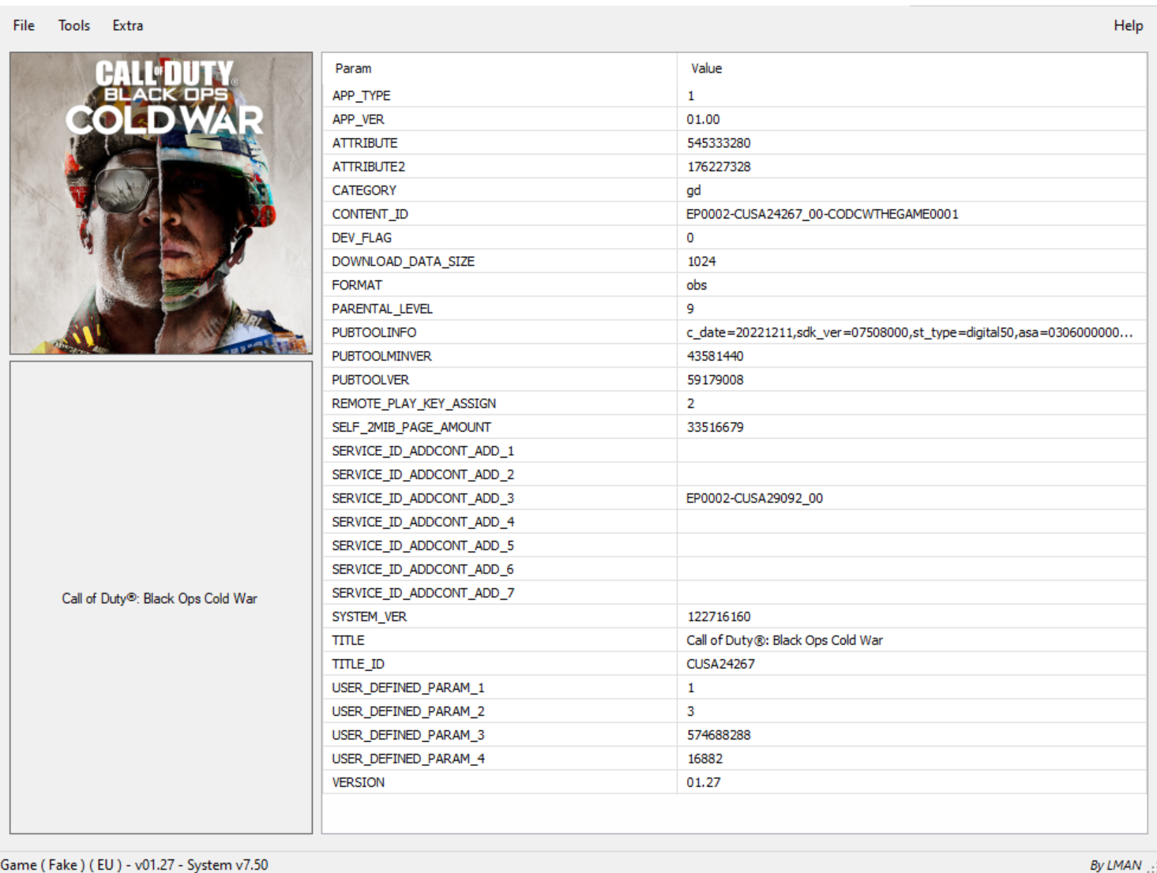Select the TITLE_ID parameter row
This screenshot has width=1157, height=873.
[358, 664]
